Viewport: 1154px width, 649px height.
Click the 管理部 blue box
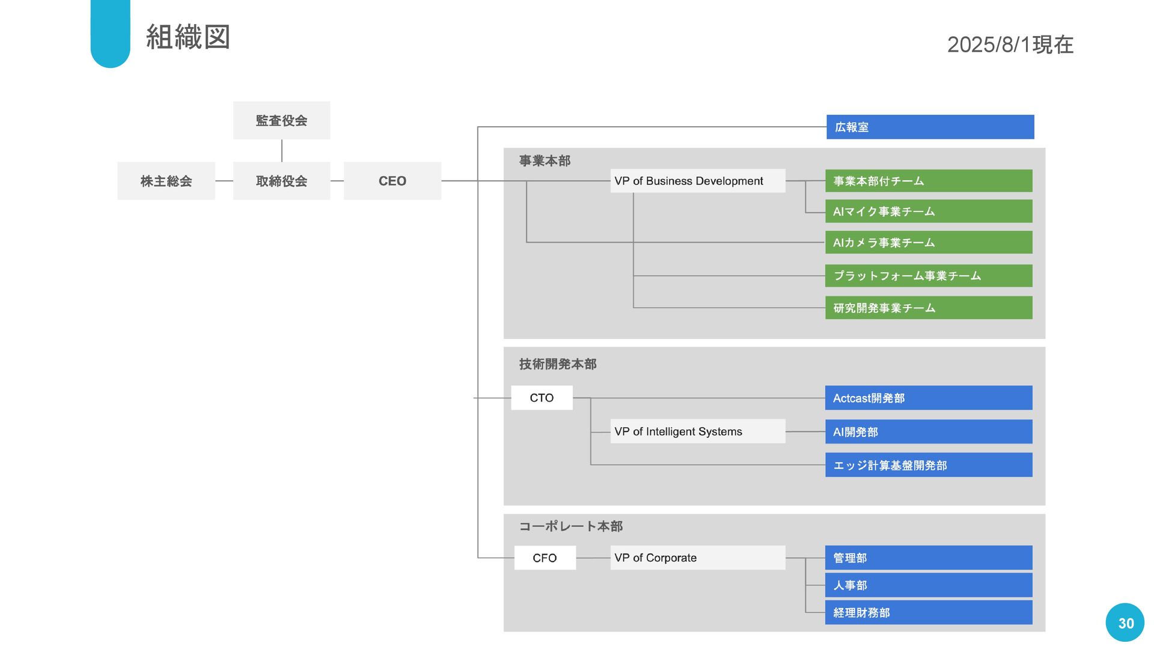929,558
